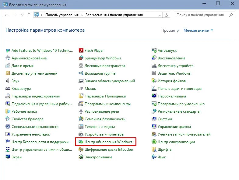This screenshot has height=180, width=239.
Task: Click the Центр синхронизации green icon
Action: point(154,142)
